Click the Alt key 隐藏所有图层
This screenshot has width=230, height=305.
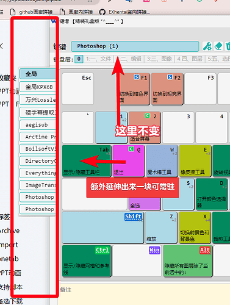[188, 261]
